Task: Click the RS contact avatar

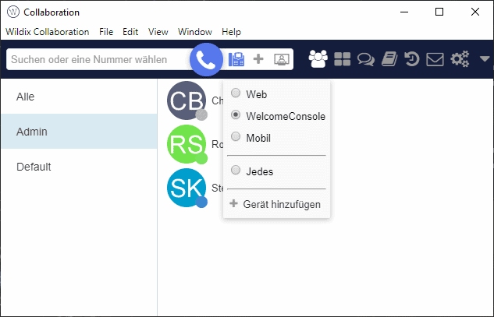Action: 187,144
